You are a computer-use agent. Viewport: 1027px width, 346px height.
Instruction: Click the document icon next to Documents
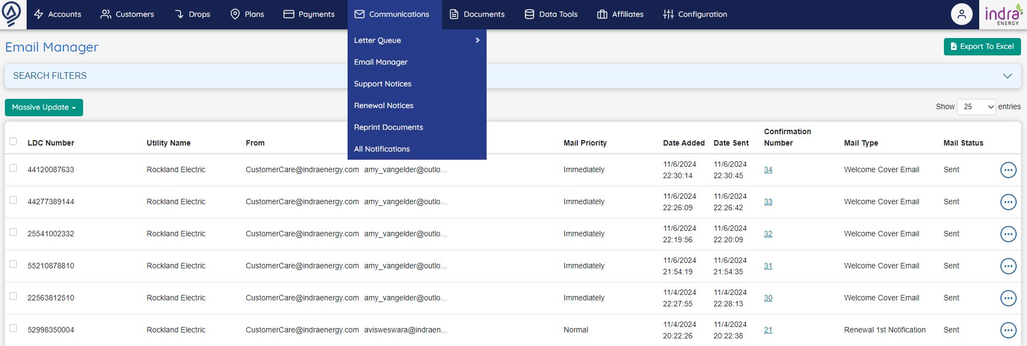tap(454, 14)
